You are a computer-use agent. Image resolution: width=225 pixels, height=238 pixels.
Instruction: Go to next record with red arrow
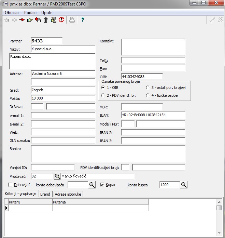pos(22,20)
